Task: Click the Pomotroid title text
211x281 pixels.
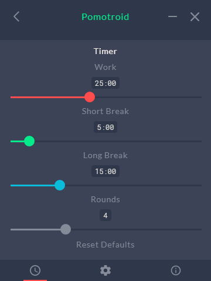Action: click(x=105, y=17)
